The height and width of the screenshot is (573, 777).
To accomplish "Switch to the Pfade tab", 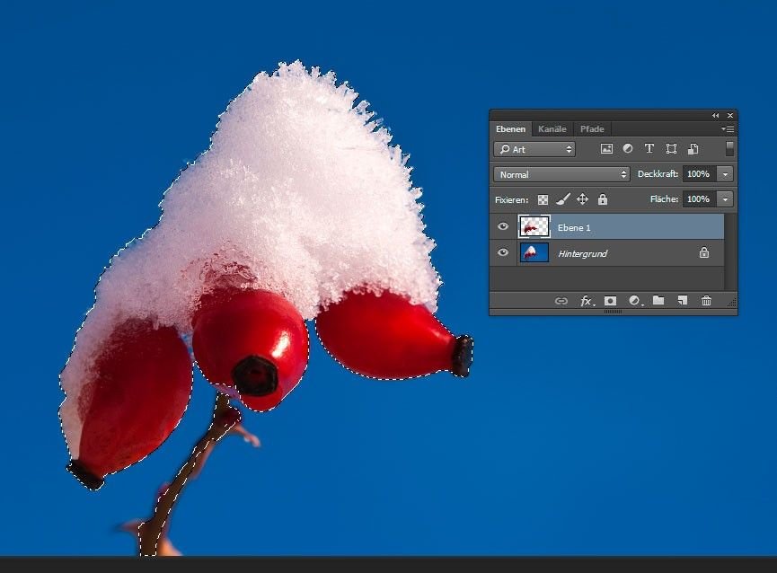I will click(592, 128).
